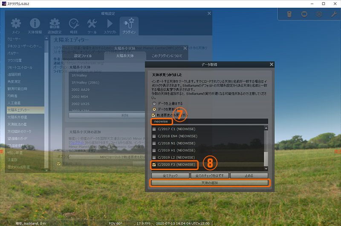The width and height of the screenshot is (341, 226).
Task: Switch to the 設定ファイル tab
Action: coord(83,56)
